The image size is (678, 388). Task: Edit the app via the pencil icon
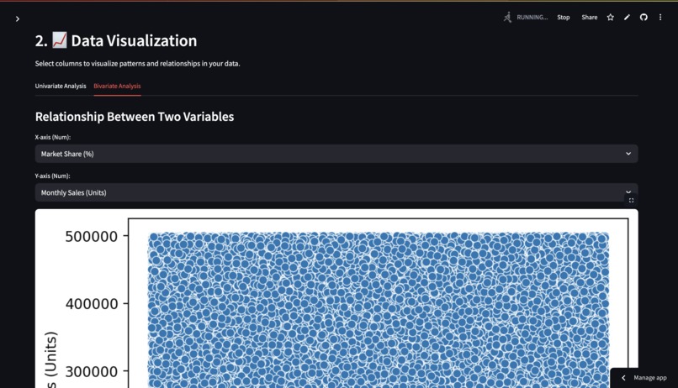coord(627,18)
